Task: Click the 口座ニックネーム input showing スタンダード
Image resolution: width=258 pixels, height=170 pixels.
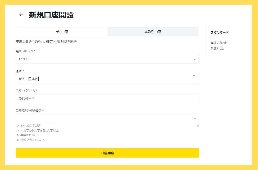Action: [107, 98]
